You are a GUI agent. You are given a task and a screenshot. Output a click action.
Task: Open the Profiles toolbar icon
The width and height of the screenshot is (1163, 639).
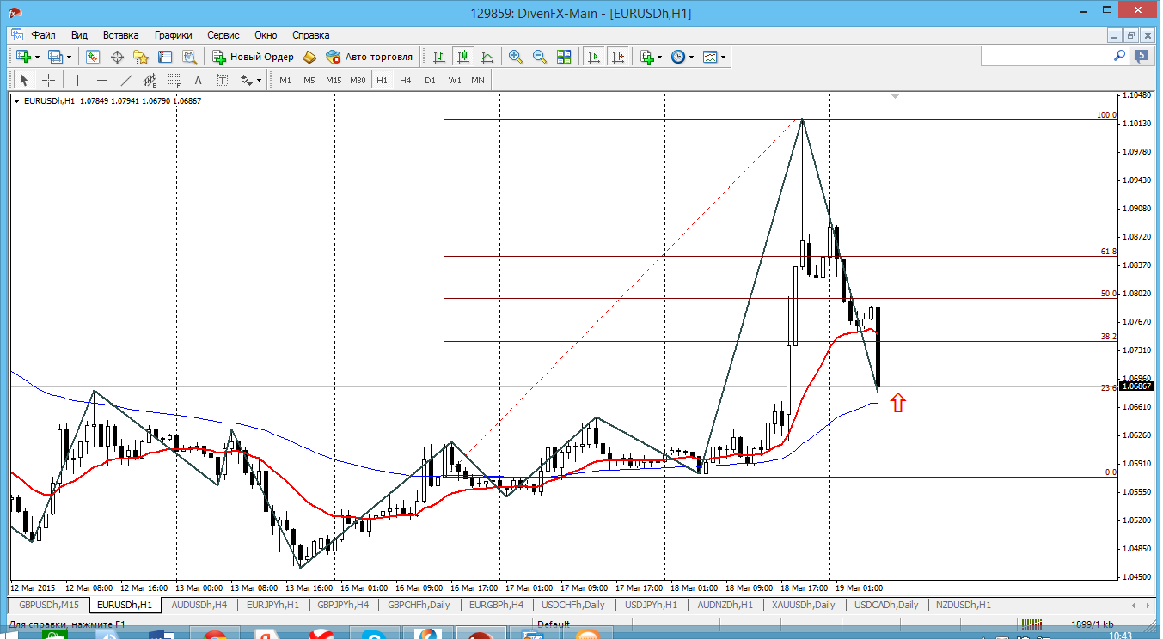coord(56,57)
